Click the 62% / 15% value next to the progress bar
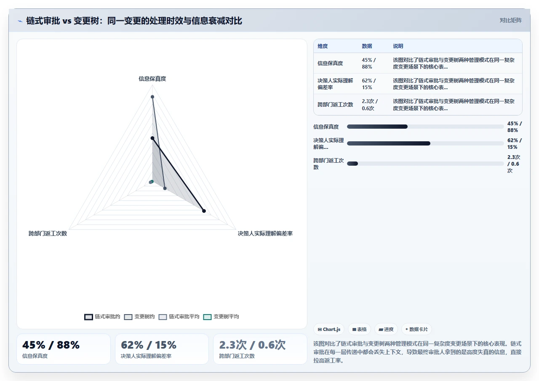Viewport: 539px width, 381px height. pyautogui.click(x=515, y=143)
